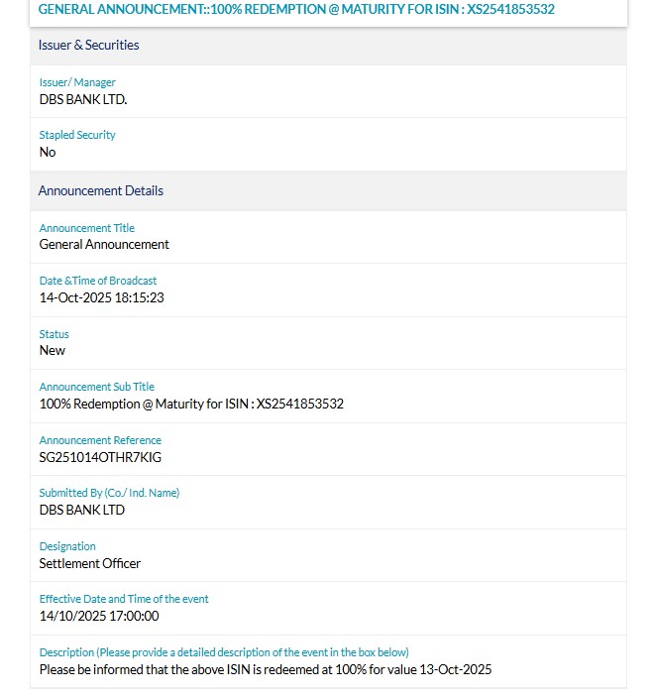Select the Stapled Security value No
The image size is (657, 697).
point(48,153)
